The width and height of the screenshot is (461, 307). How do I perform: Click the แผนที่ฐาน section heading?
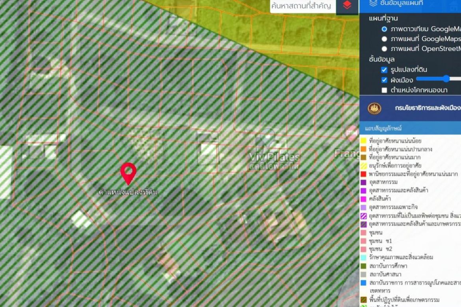(x=383, y=18)
